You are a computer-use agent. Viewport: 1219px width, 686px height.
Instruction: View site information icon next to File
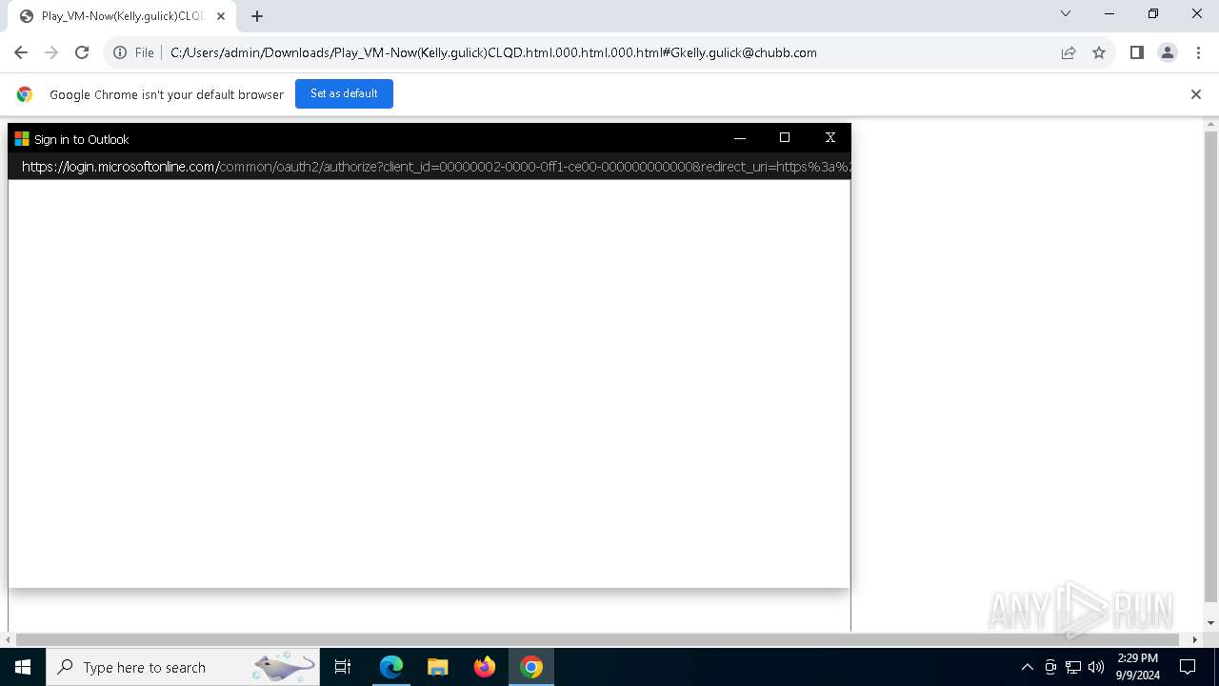120,52
